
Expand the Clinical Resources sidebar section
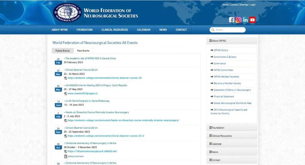[232, 136]
